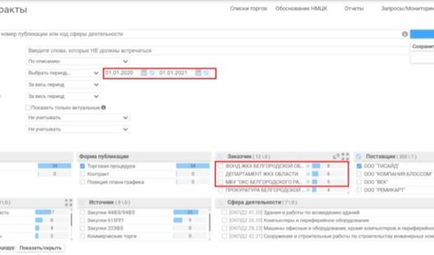Click the small arrow icon in МБУ ОКС БЕЛГОРОДСКОГО row
Screen dimensions: 434x255
308,182
